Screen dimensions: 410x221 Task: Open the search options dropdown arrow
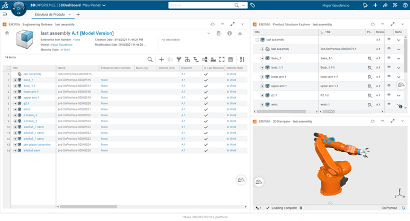[x=244, y=5]
